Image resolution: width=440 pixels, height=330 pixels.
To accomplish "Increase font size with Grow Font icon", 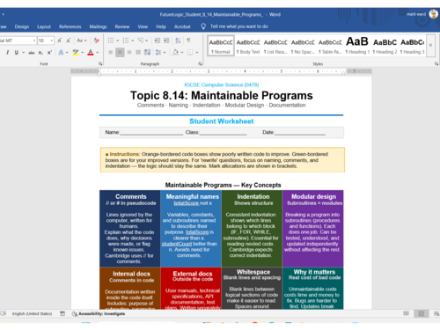I will 60,40.
